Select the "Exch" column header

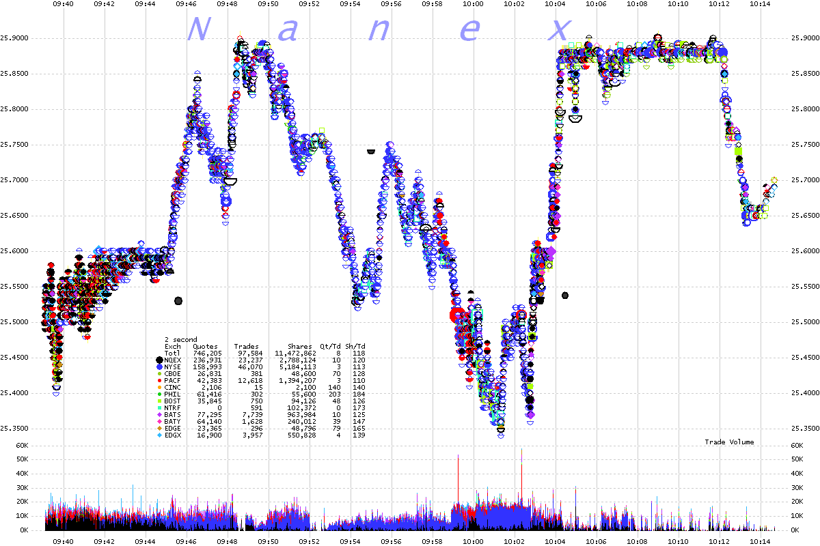[x=173, y=347]
